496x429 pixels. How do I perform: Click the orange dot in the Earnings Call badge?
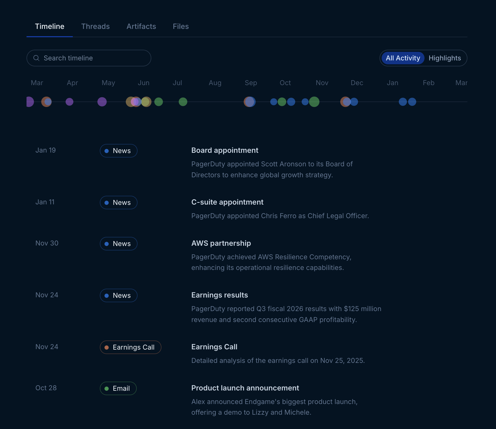107,347
